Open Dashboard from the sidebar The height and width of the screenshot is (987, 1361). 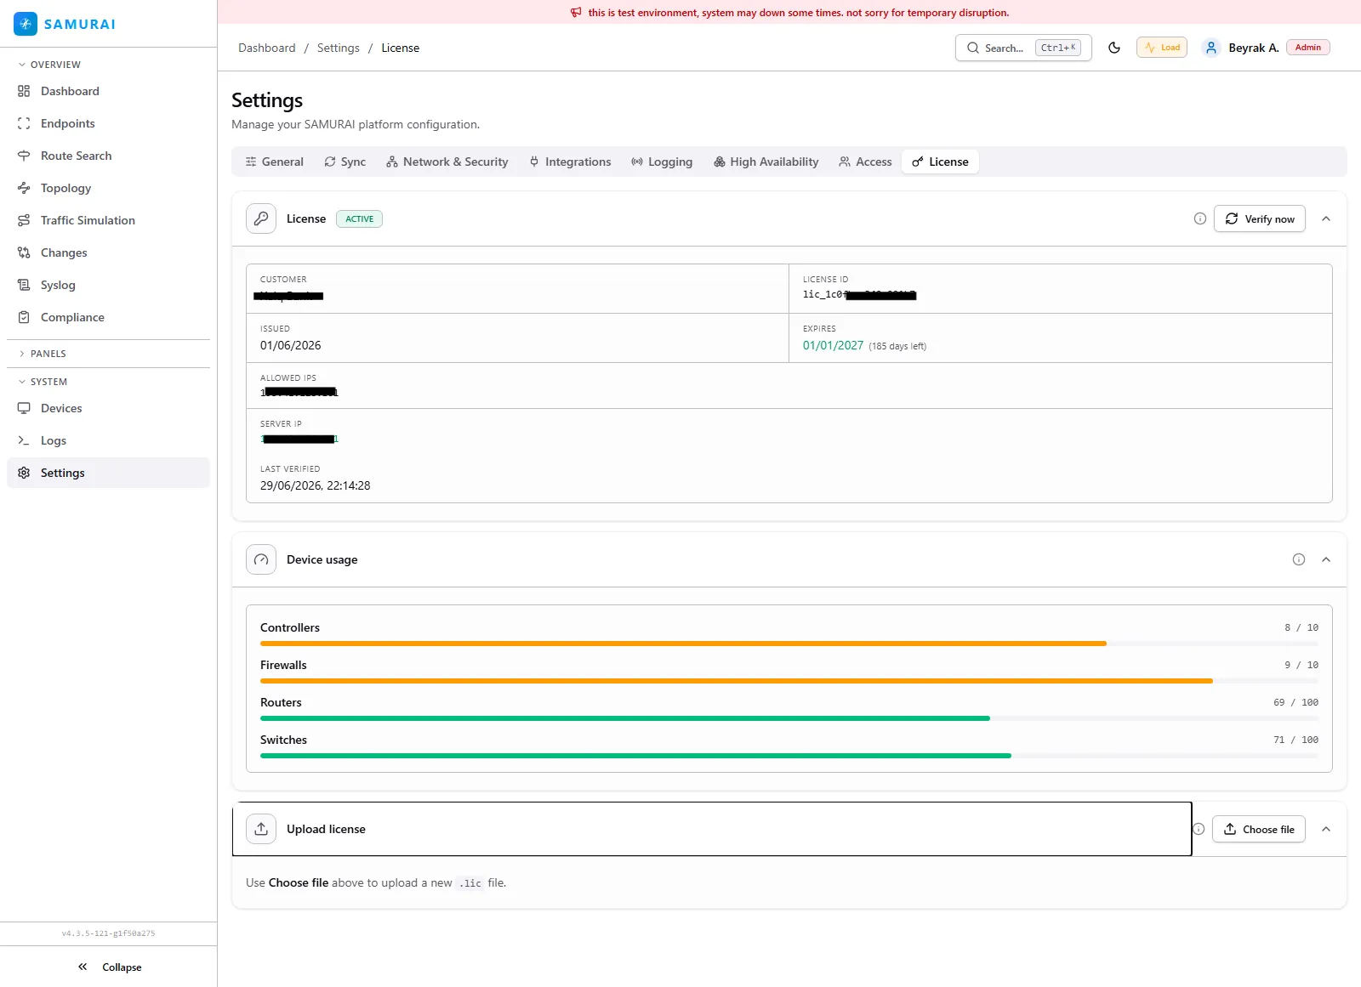tap(108, 91)
